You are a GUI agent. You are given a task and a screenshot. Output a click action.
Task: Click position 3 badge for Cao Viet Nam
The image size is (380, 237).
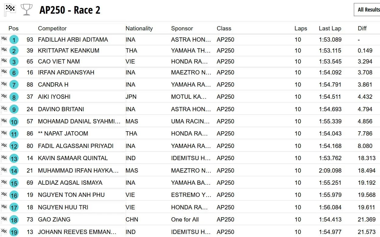pyautogui.click(x=14, y=62)
